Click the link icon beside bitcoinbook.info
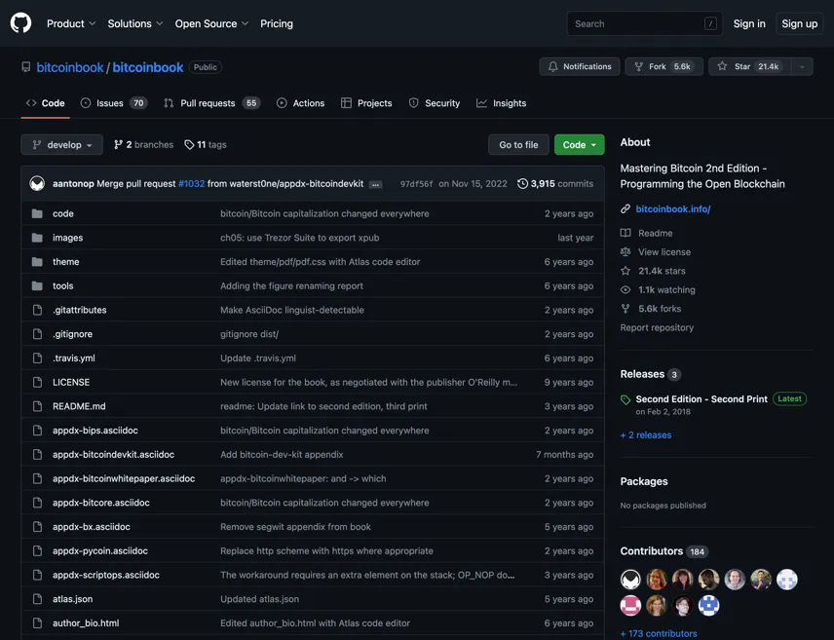Image resolution: width=834 pixels, height=640 pixels. [625, 209]
